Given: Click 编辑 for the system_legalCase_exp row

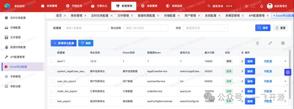Looking at the screenshot, I should coord(250,71).
